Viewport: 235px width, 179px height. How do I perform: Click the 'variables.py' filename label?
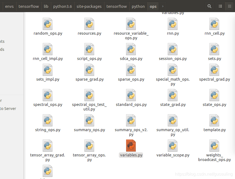131,155
